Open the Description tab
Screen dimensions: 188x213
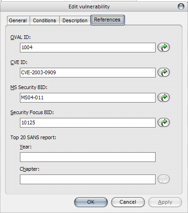click(75, 20)
